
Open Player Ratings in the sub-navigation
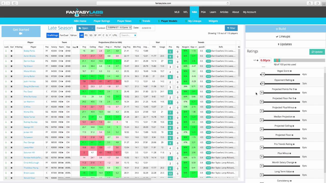tap(102, 21)
